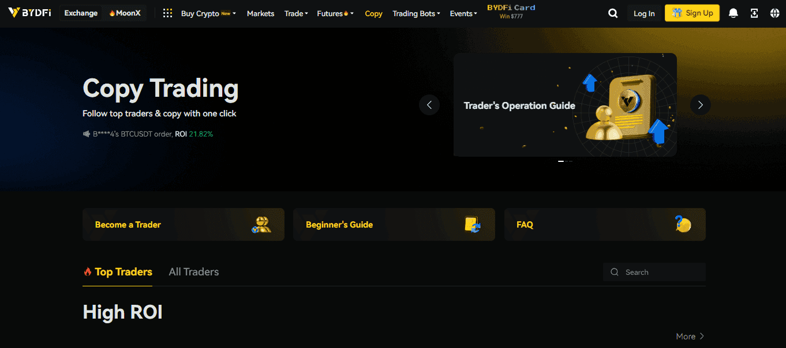Show previous banner slide arrow

(429, 105)
